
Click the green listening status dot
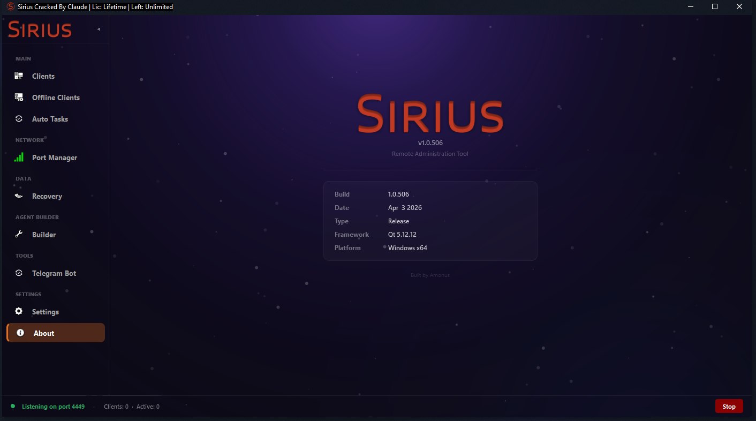[13, 407]
